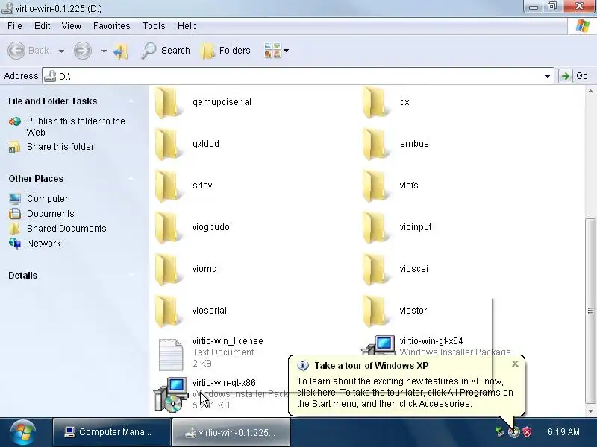Select the virtio-win-gt-x64 installer icon
Image resolution: width=597 pixels, height=447 pixels.
379,345
